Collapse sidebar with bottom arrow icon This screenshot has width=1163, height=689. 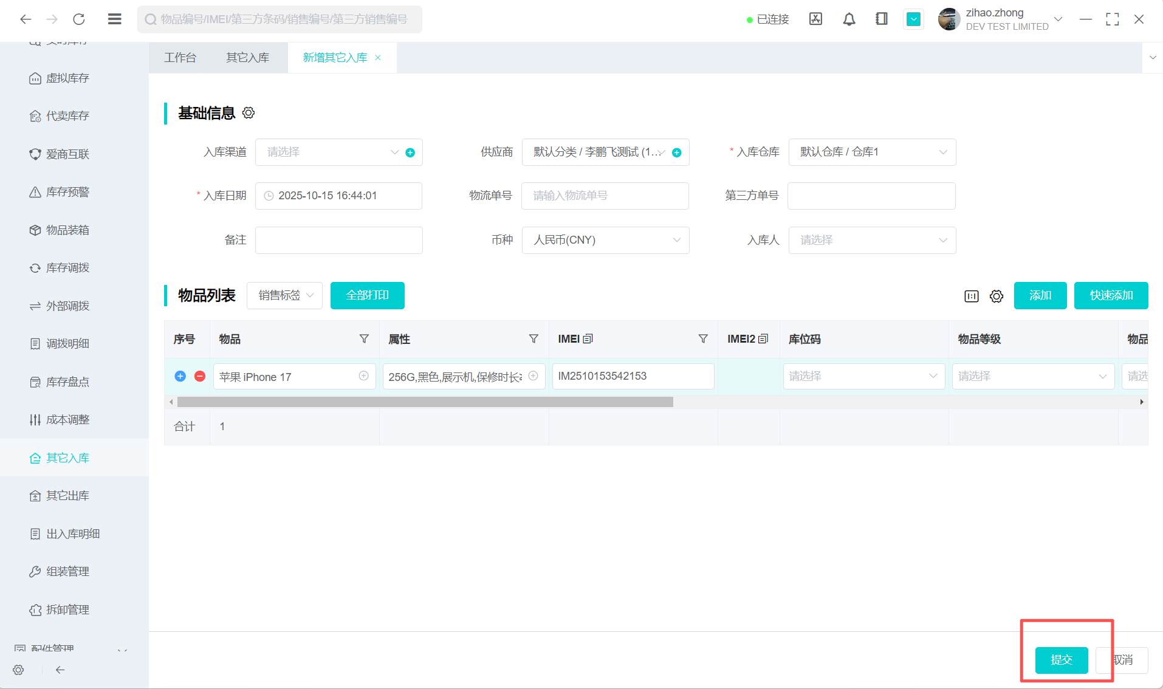(x=60, y=670)
